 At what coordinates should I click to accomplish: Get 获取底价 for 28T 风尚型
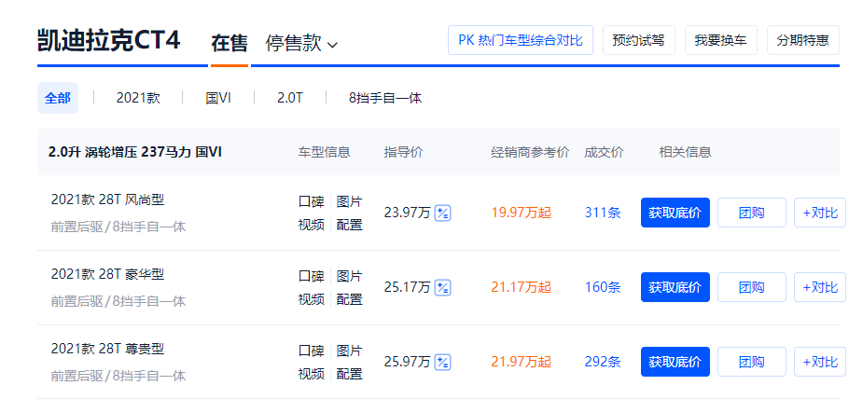(x=675, y=213)
